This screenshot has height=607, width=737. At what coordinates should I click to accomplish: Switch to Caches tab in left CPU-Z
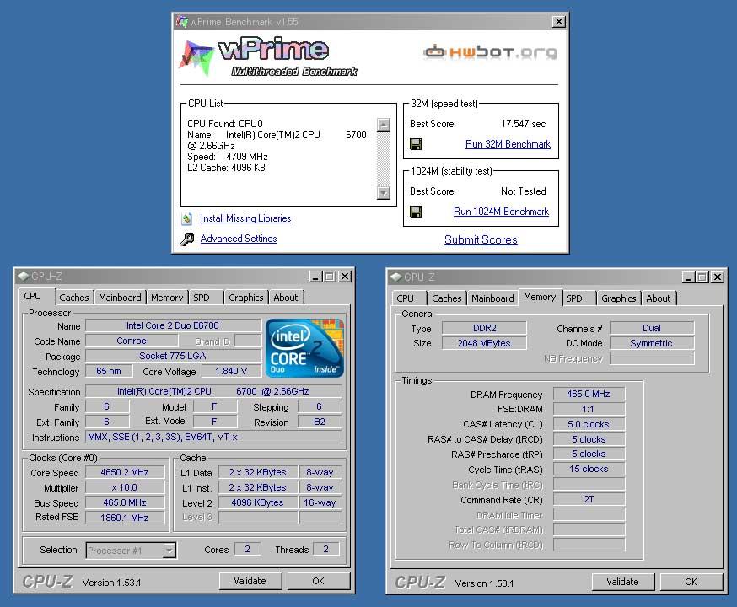click(x=74, y=298)
